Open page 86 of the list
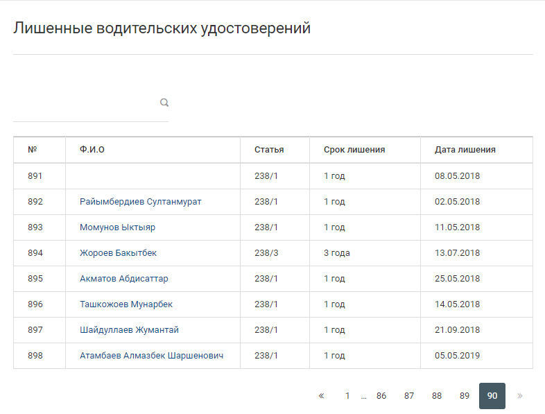Viewport: 545px width, 414px height. point(381,396)
